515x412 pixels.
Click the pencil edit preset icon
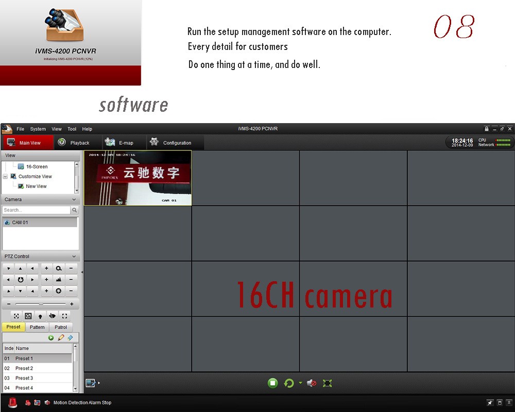pos(61,338)
